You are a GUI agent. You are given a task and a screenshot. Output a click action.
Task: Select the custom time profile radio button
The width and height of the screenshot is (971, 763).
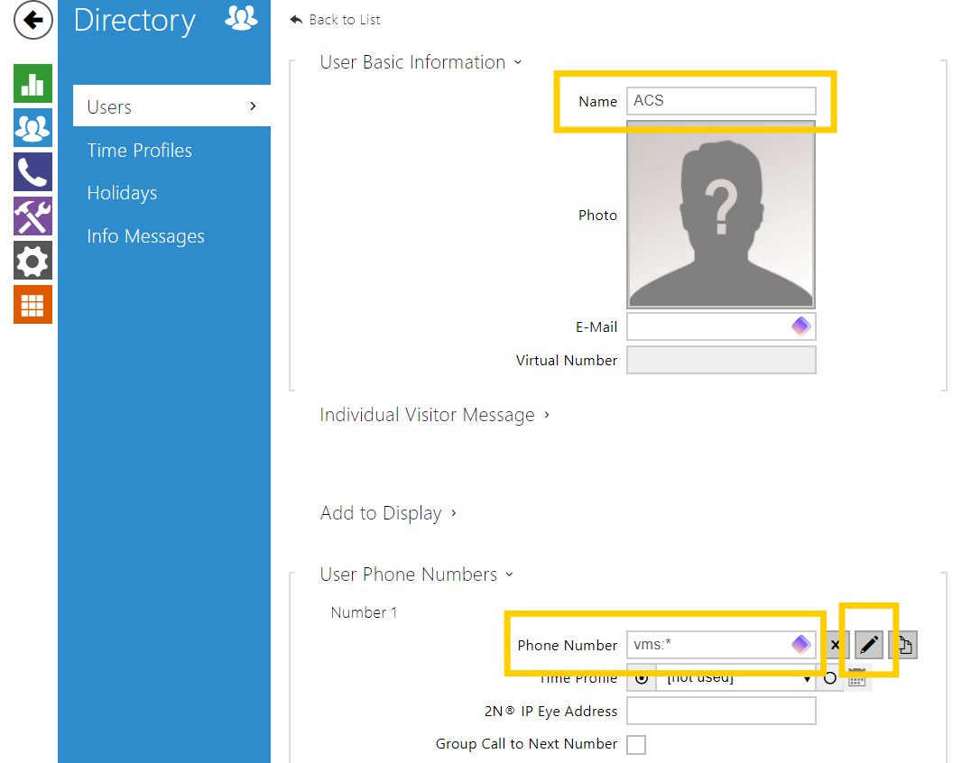click(830, 678)
